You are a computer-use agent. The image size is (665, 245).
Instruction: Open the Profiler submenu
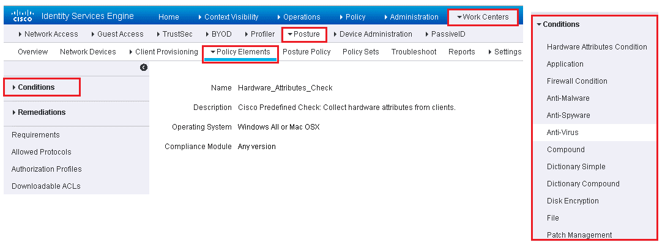[x=259, y=34]
